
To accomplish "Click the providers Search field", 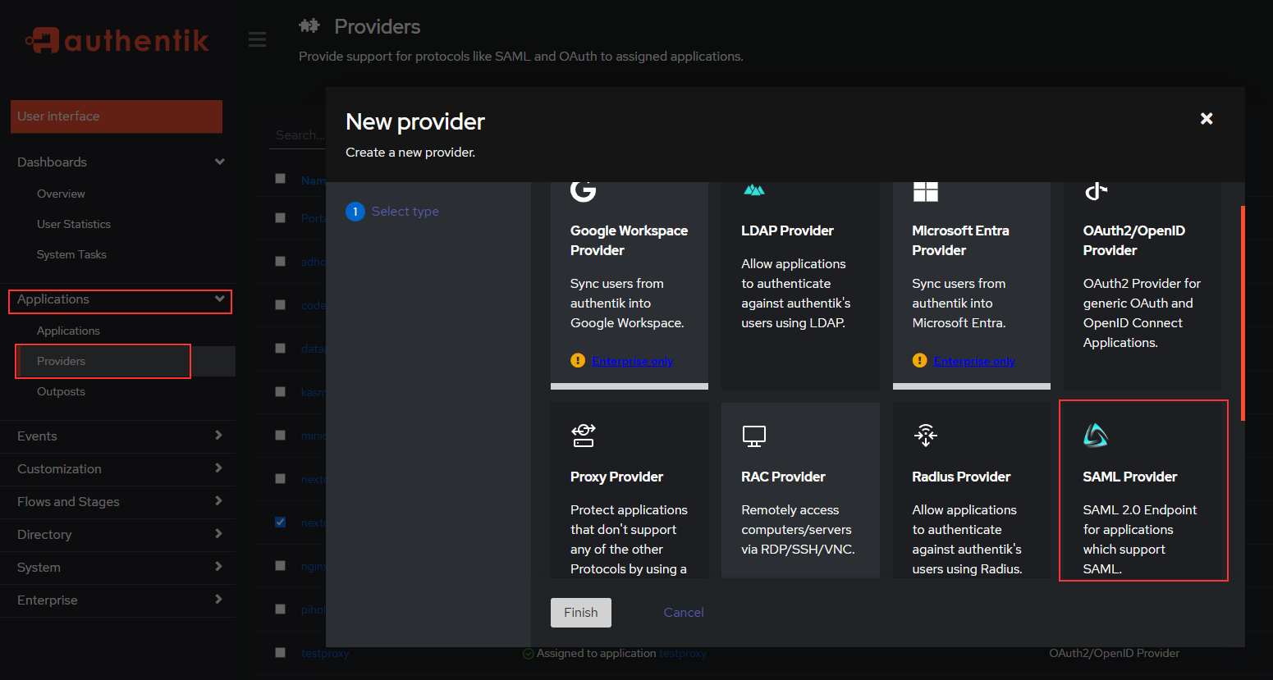I will tap(297, 135).
